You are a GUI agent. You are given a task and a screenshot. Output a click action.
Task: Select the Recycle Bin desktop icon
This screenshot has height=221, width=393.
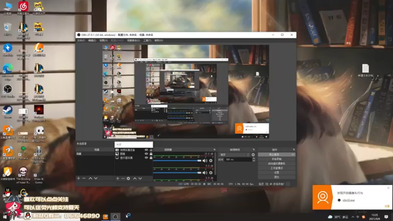(x=8, y=29)
